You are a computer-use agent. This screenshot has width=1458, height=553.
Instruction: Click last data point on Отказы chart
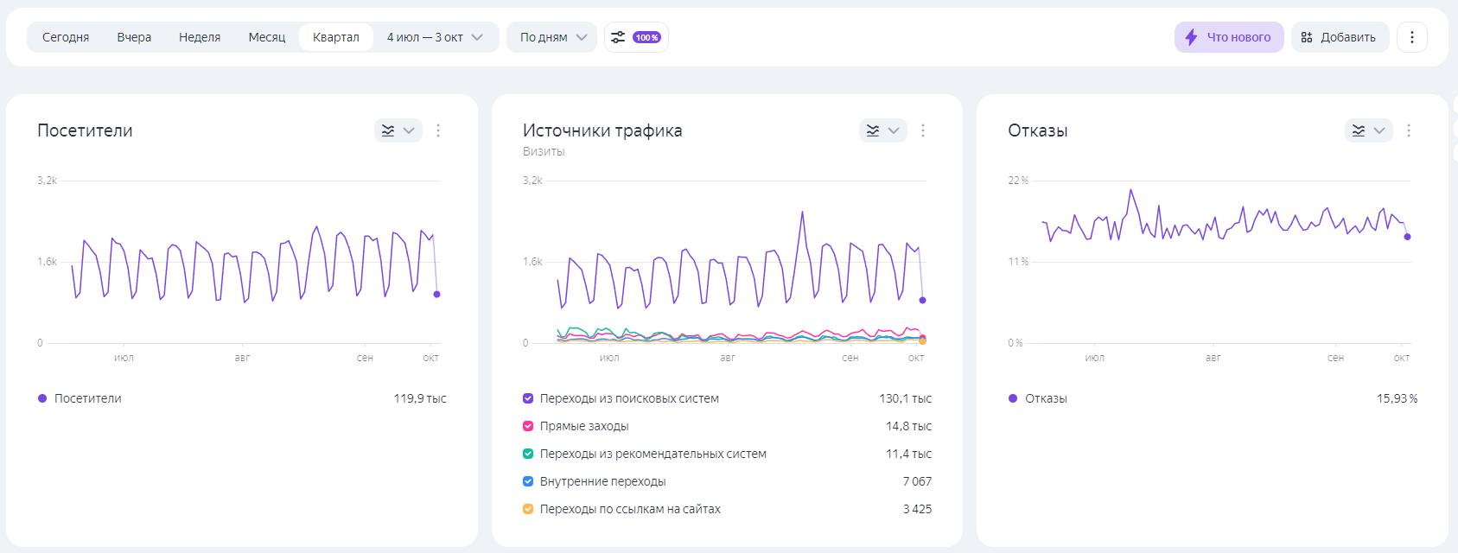click(1407, 237)
